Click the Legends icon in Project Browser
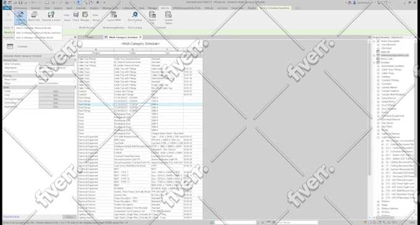The height and width of the screenshot is (225, 420). [378, 52]
